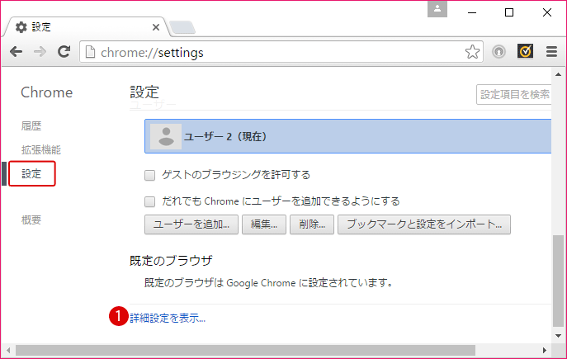Enable ゲストのブラウジングを許可する checkbox
This screenshot has width=567, height=359.
pos(150,175)
